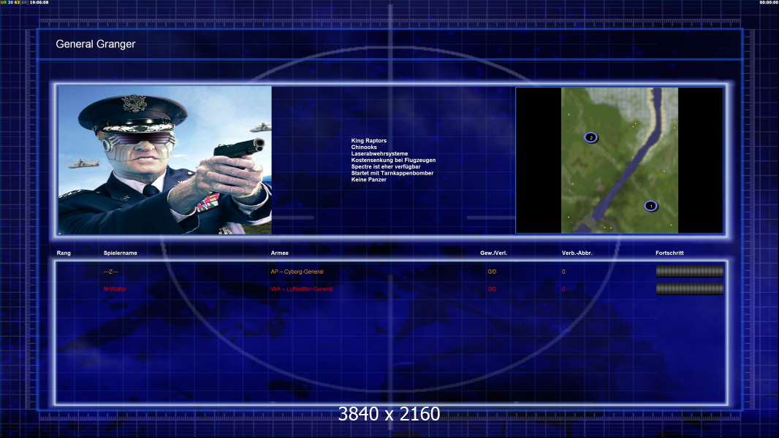Click the progress bar for the Luftwaffen-General player
Screen dimensions: 779x438
pos(690,288)
